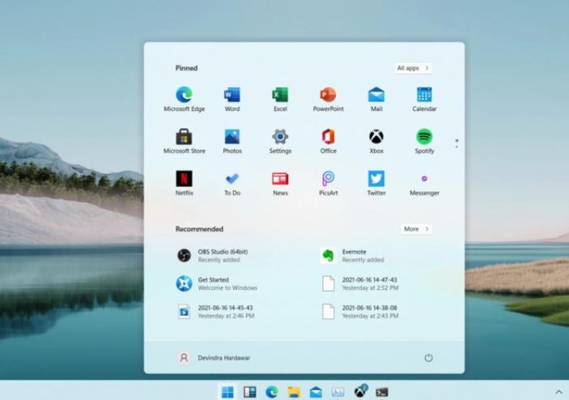Open recommended Evernote entry
569x400 pixels.
352,256
